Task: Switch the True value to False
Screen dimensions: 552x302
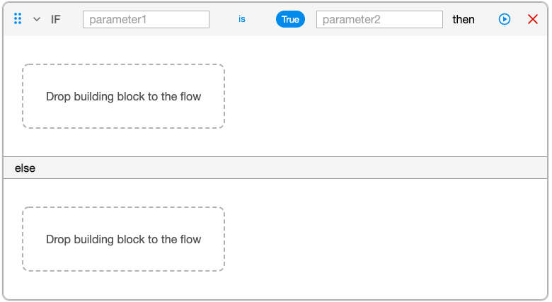Action: click(x=290, y=19)
